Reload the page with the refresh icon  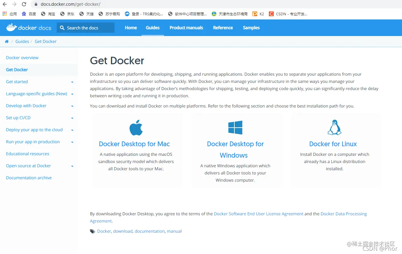pyautogui.click(x=24, y=4)
